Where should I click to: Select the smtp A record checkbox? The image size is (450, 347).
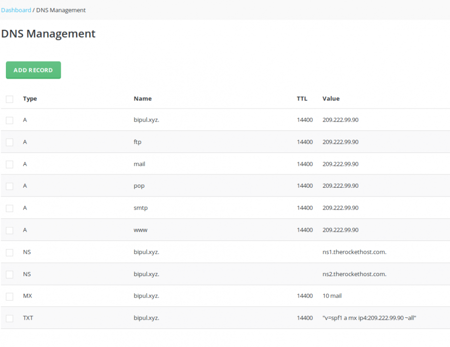9,208
